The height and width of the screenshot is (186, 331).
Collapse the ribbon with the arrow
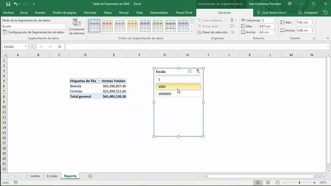coord(327,38)
